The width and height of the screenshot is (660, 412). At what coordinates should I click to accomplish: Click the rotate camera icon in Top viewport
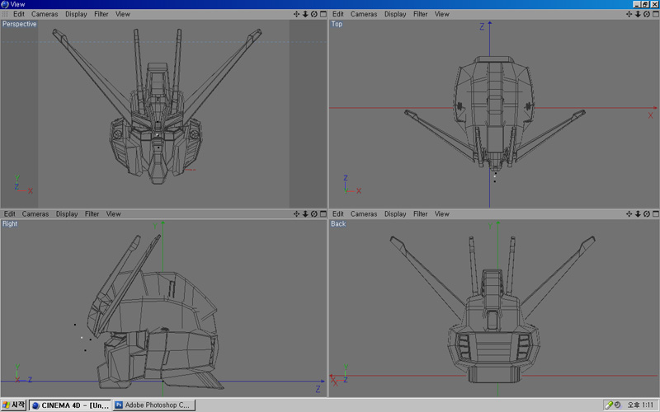(x=647, y=14)
